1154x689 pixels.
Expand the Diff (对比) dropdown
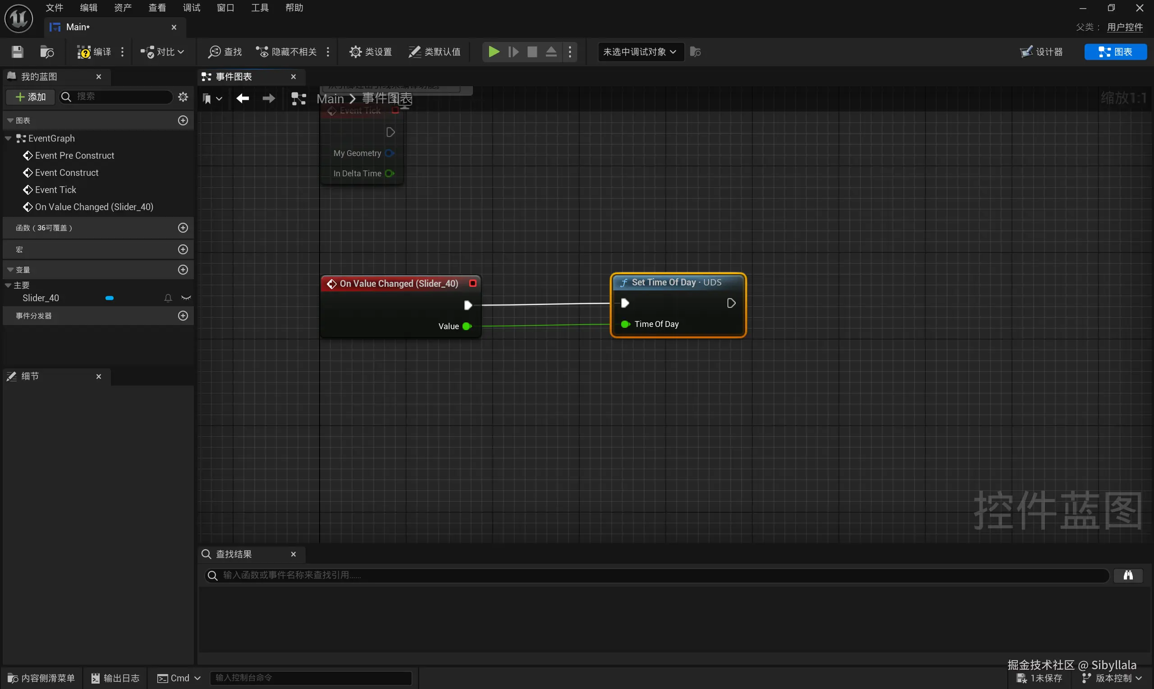coord(163,52)
